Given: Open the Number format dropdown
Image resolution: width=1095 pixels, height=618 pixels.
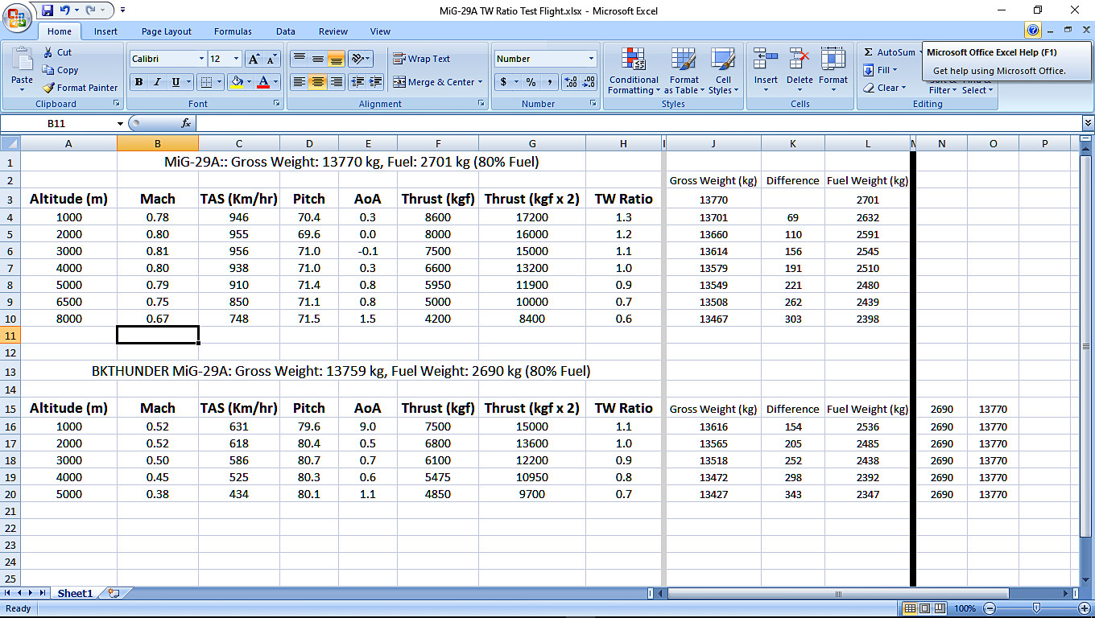Looking at the screenshot, I should pyautogui.click(x=591, y=59).
